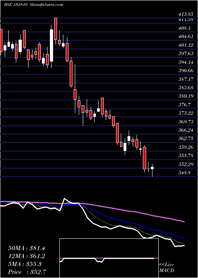The image size is (198, 278).
Task: Click the 369.73 price axis label
Action: [x=186, y=122]
